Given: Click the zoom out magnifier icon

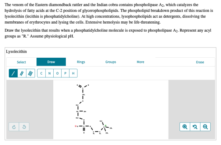Looking at the screenshot, I should (205, 127).
